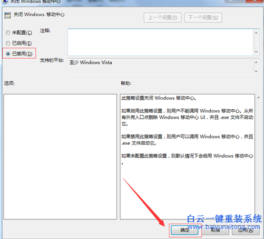Click scroll-up arrow of supported platform box
Screen dimensions: 264x239
click(x=256, y=62)
